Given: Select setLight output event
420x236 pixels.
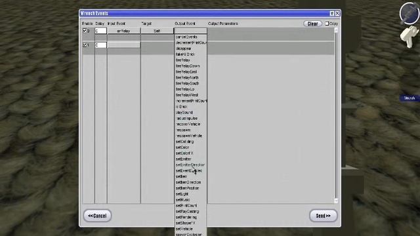Looking at the screenshot, I should pos(182,194).
